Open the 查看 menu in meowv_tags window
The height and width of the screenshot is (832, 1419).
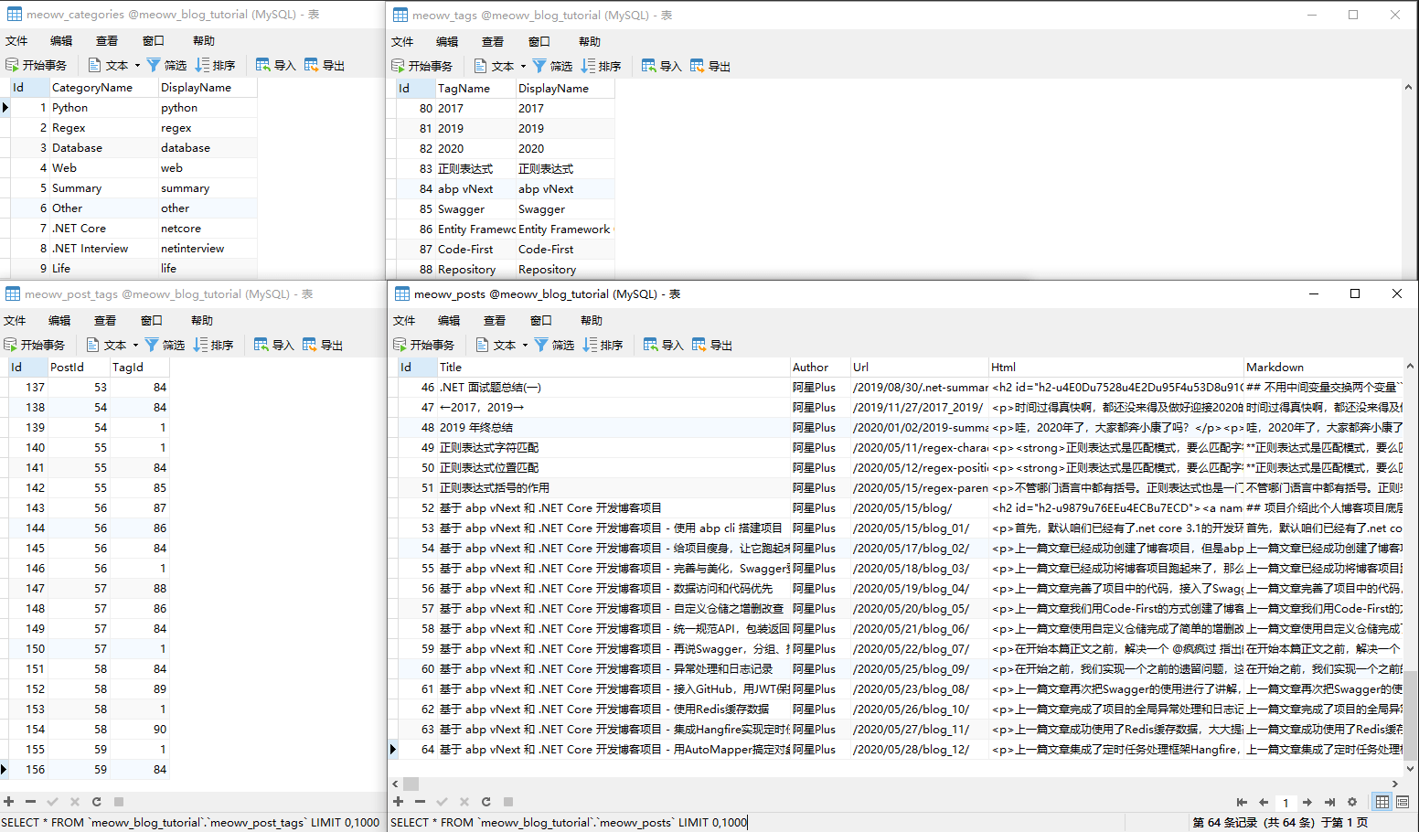[x=493, y=41]
